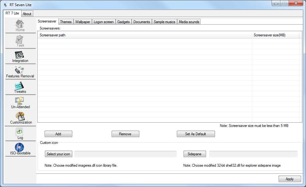The image size is (306, 187).
Task: Open the Task sidebar section
Action: pos(20,41)
